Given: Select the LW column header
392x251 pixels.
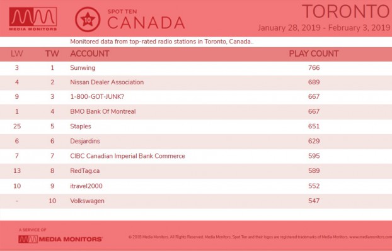Looking at the screenshot, I should [17, 53].
